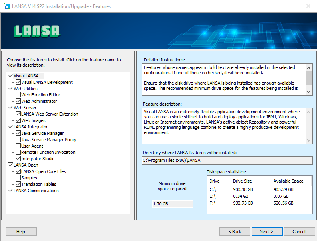Uncheck the Integrator Studio checkbox
318x242 pixels.
point(18,158)
